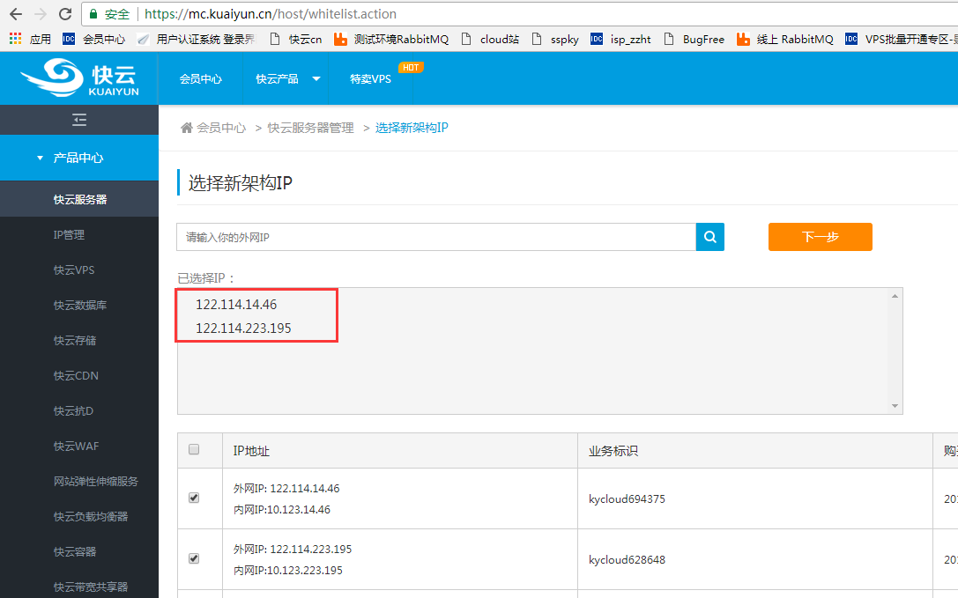
Task: Open the apps grid bookmark icon
Action: [15, 39]
